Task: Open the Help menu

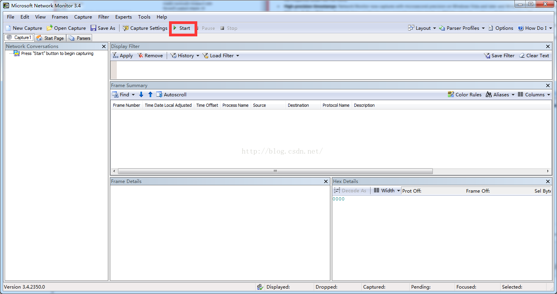Action: point(162,17)
